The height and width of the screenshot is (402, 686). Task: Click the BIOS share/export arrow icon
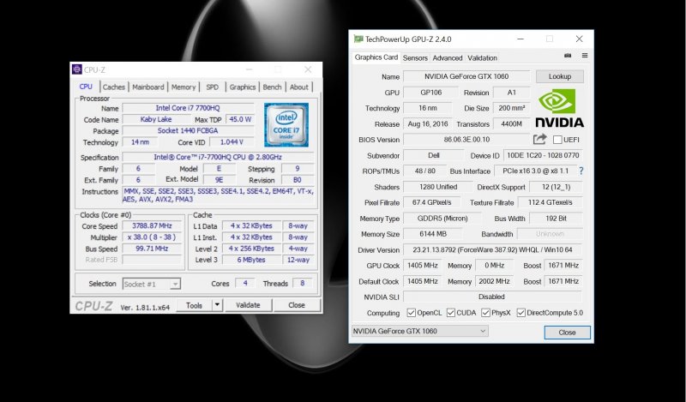[x=540, y=139]
